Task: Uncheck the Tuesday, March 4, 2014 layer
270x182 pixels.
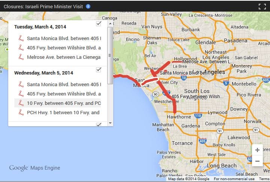Action: tap(99, 24)
